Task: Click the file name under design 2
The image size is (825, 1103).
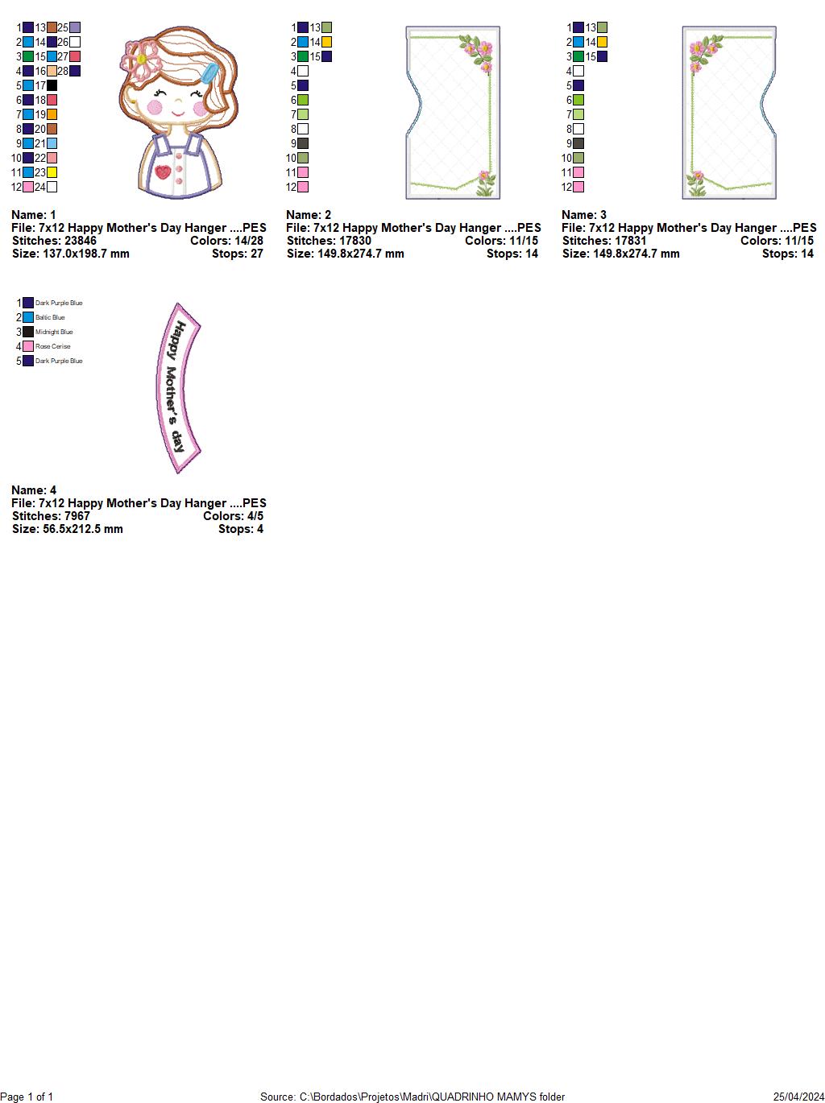Action: point(413,228)
